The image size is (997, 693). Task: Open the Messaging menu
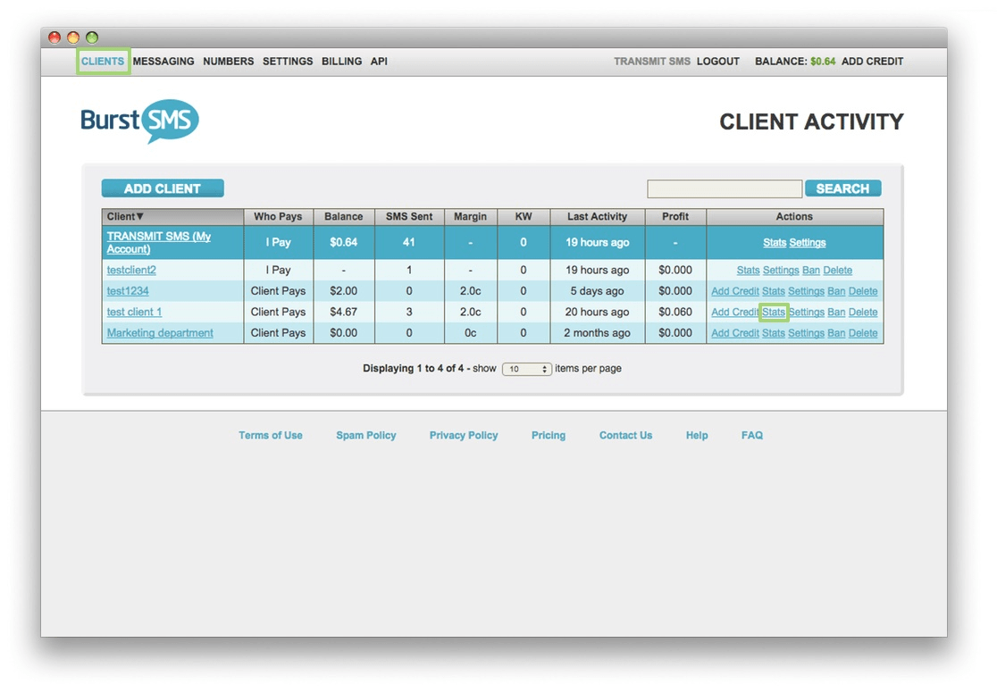point(163,61)
